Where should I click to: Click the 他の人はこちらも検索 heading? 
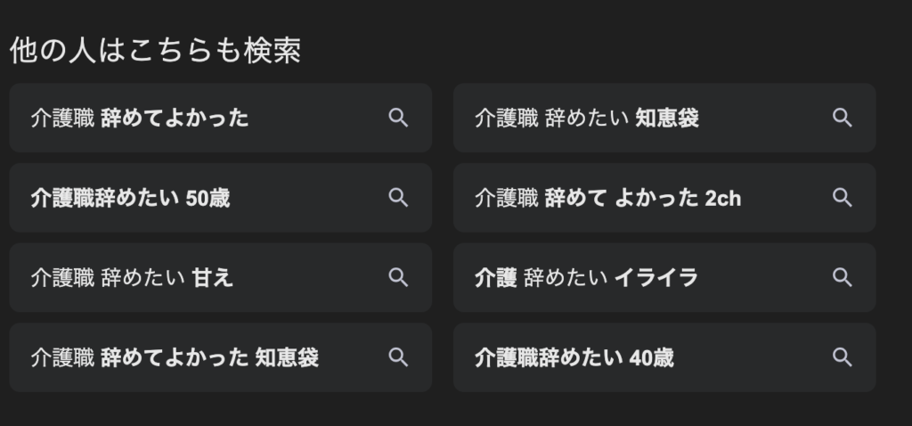[155, 50]
